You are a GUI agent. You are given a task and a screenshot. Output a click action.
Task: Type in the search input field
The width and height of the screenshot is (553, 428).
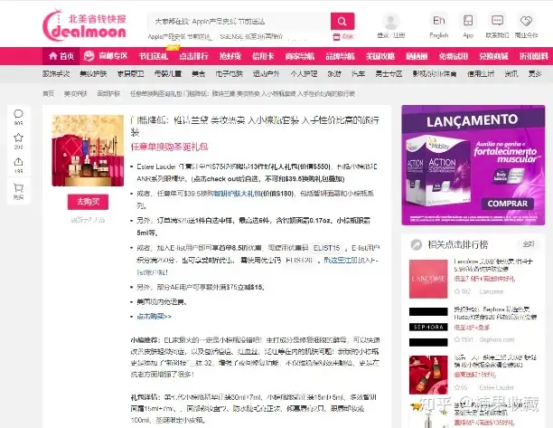point(239,21)
